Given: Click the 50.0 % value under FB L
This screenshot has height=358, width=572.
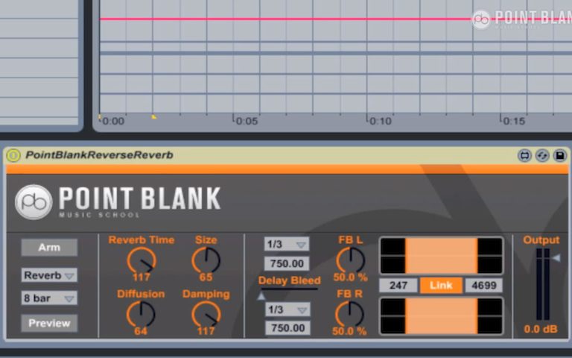Looking at the screenshot, I should pos(350,277).
